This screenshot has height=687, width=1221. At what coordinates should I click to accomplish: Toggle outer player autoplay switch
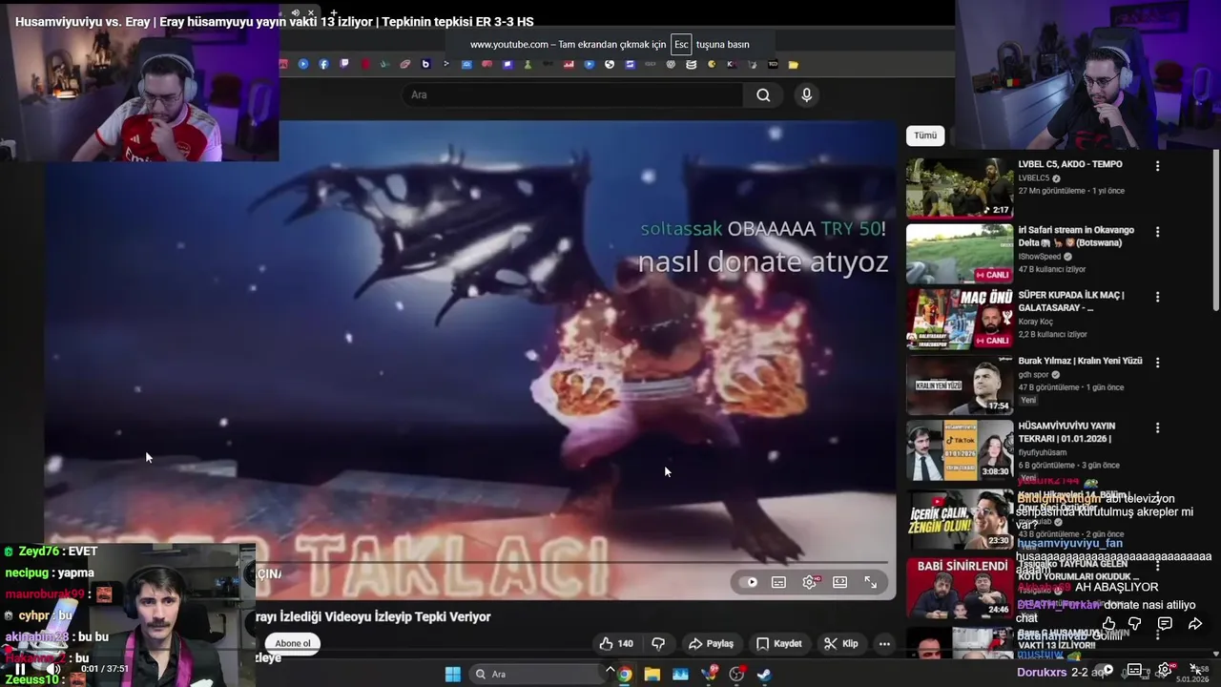tap(1104, 670)
